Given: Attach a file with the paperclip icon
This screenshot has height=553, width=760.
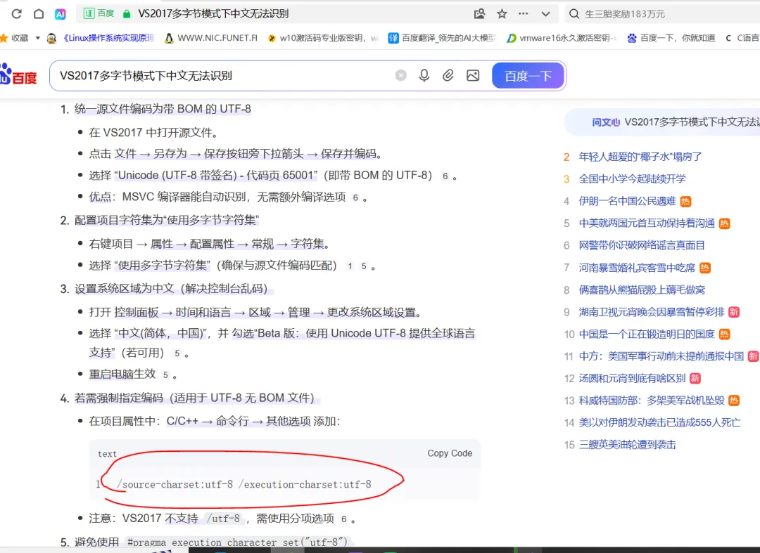Looking at the screenshot, I should (x=448, y=75).
